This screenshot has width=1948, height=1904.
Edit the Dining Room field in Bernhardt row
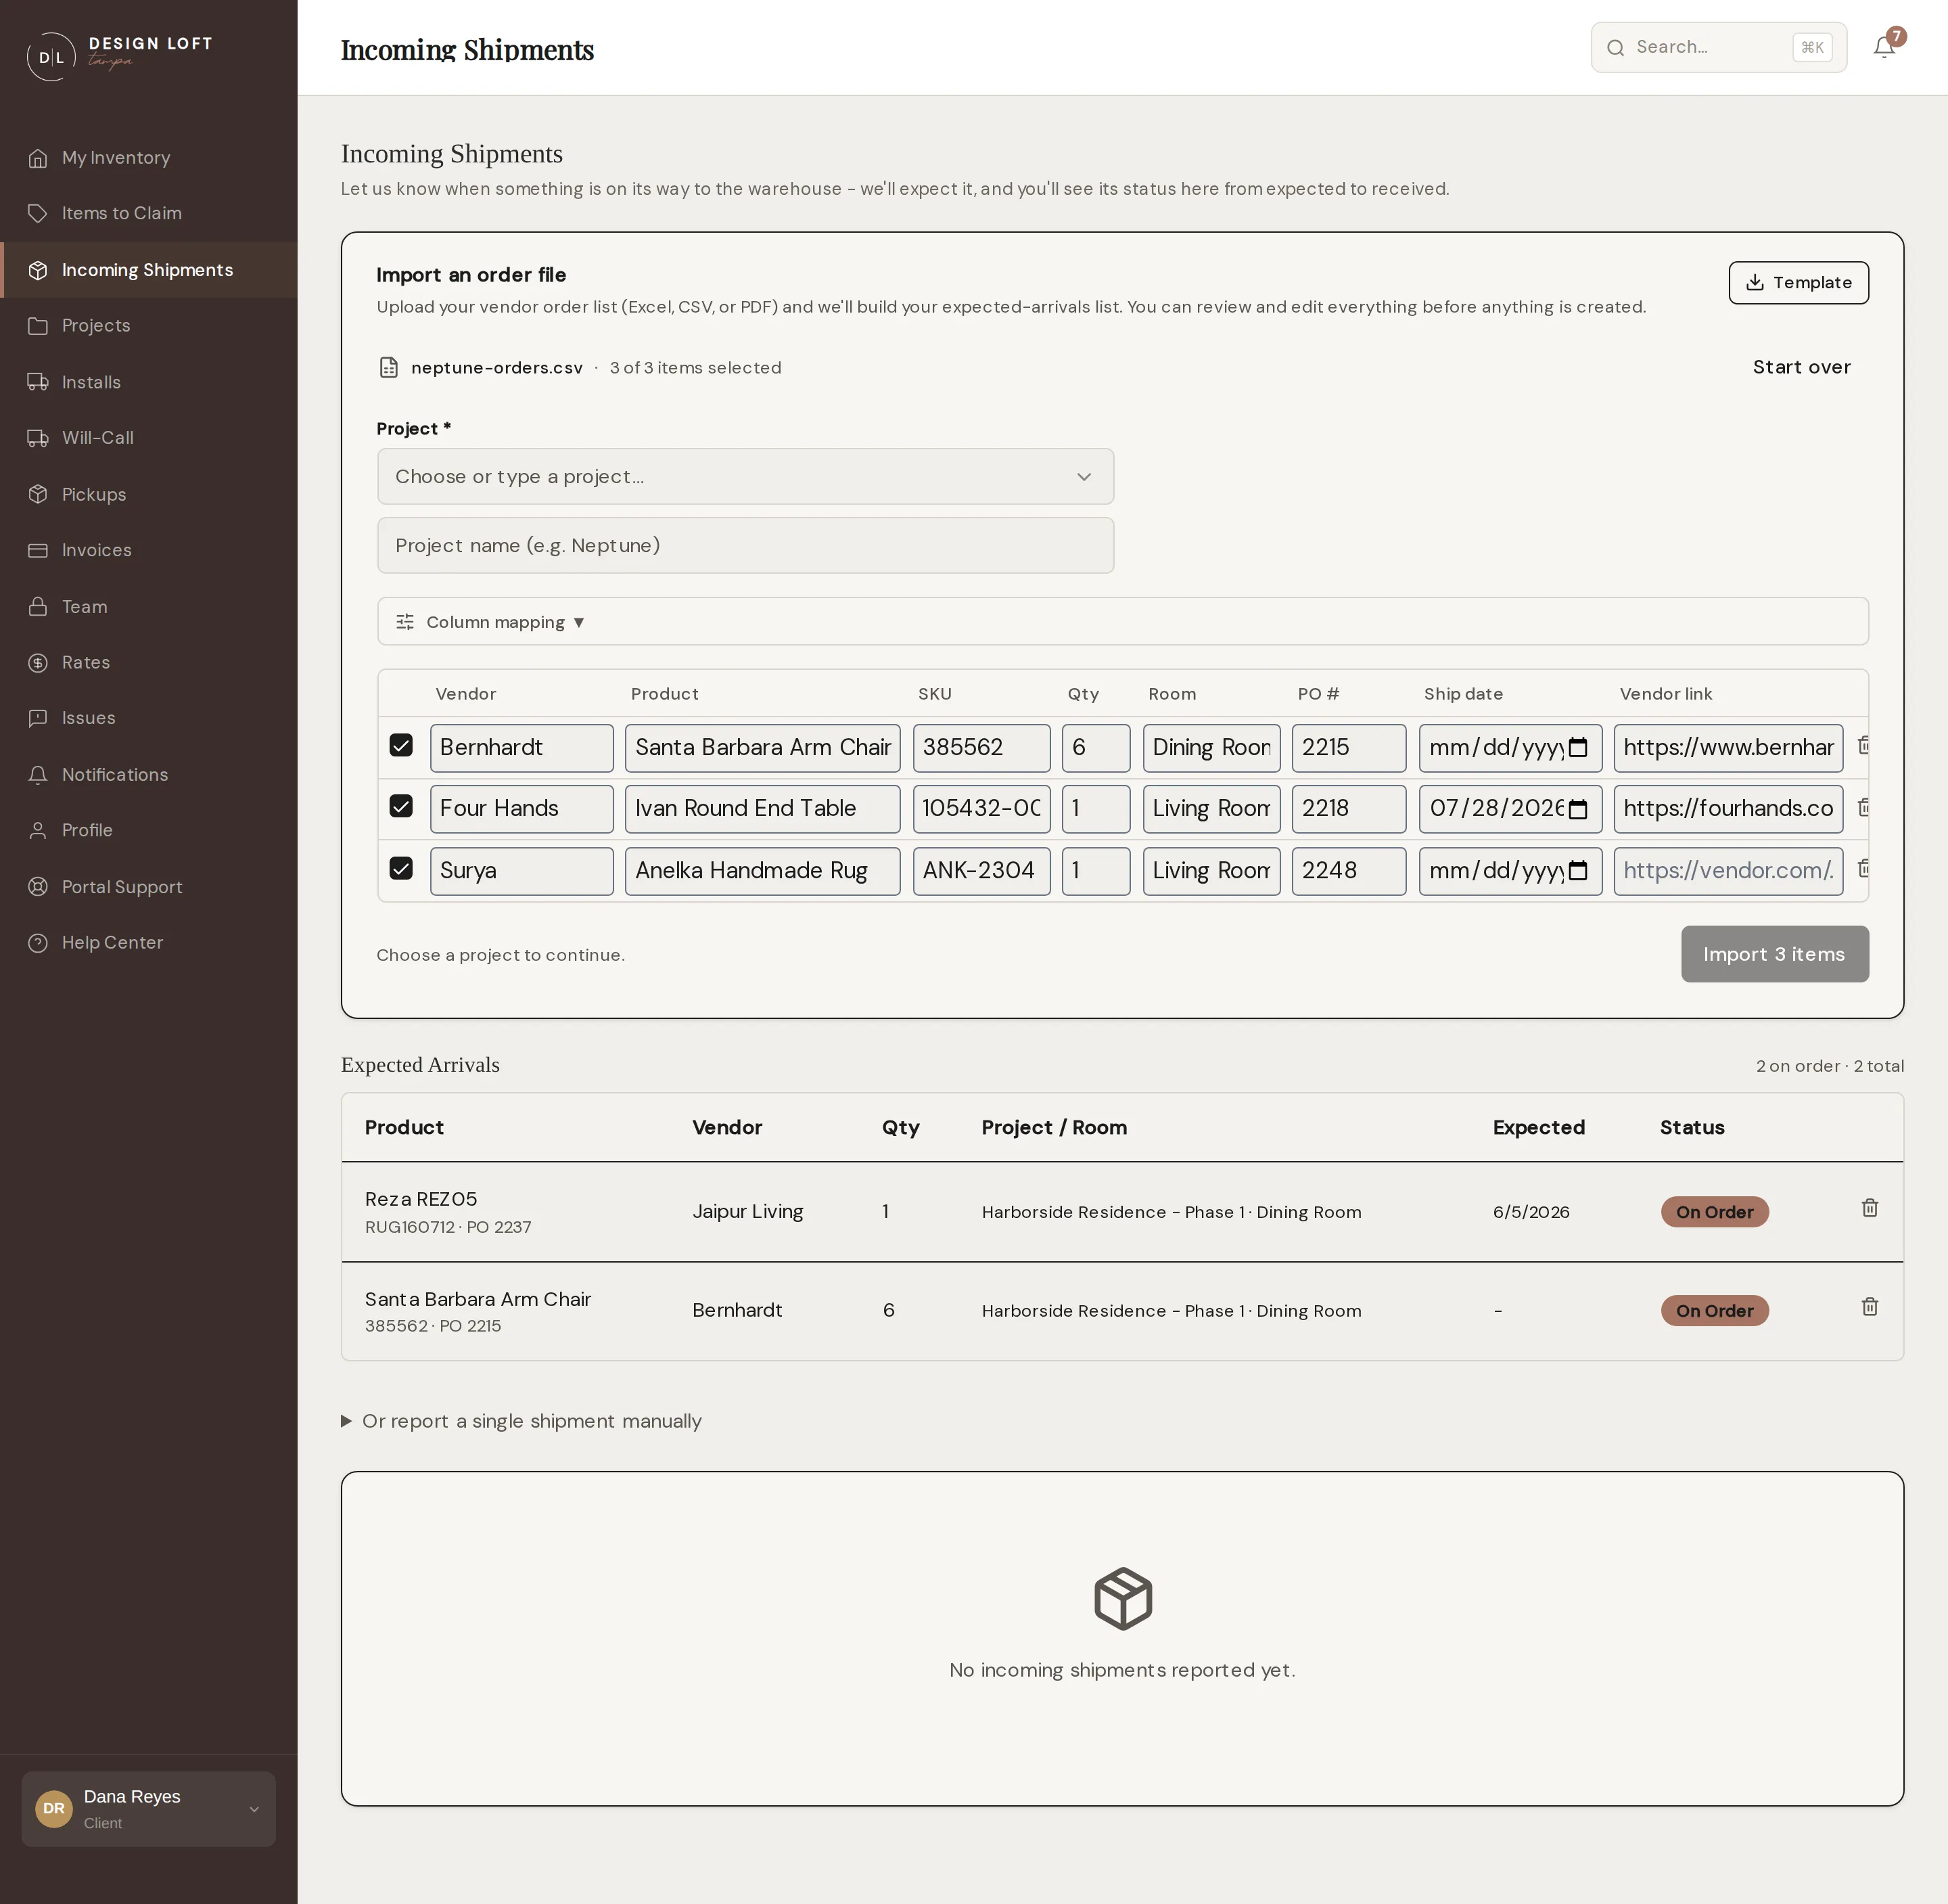pyautogui.click(x=1211, y=748)
